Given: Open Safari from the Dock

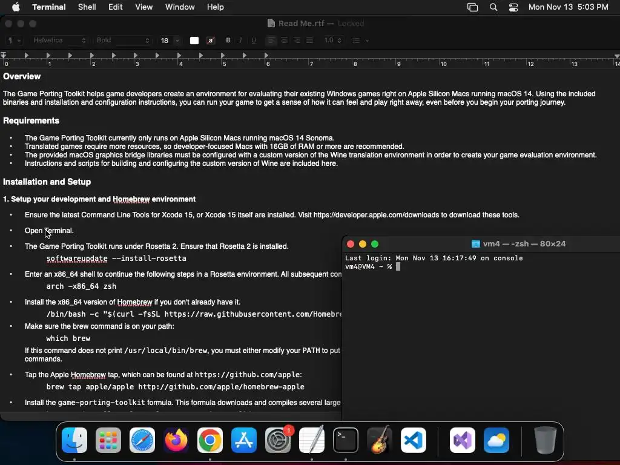Looking at the screenshot, I should click(142, 440).
